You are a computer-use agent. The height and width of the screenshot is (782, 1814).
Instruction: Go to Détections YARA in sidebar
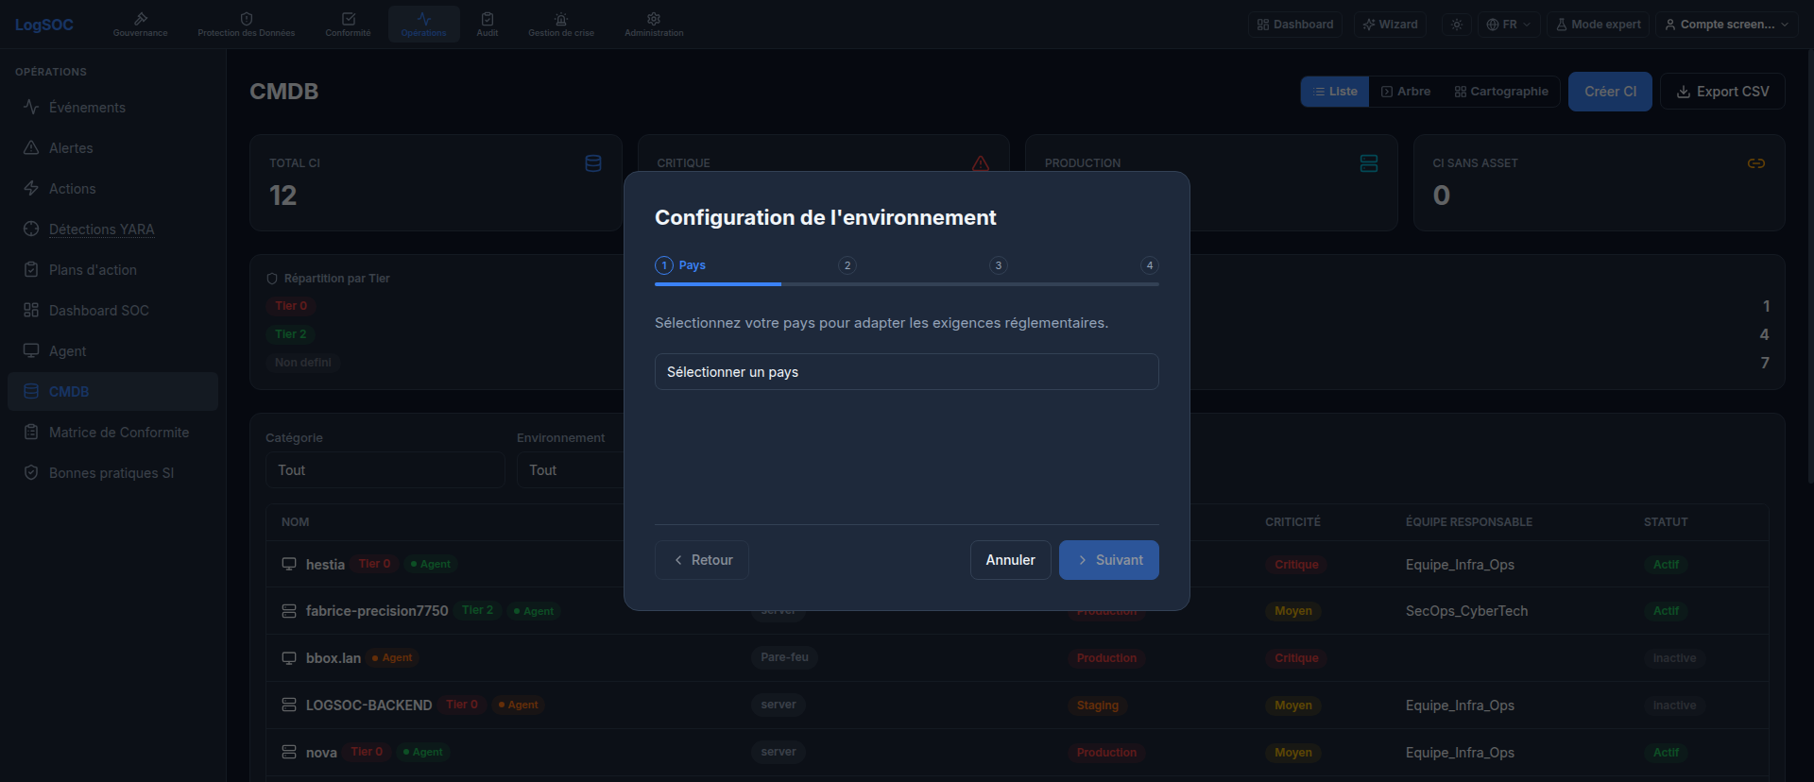[101, 229]
